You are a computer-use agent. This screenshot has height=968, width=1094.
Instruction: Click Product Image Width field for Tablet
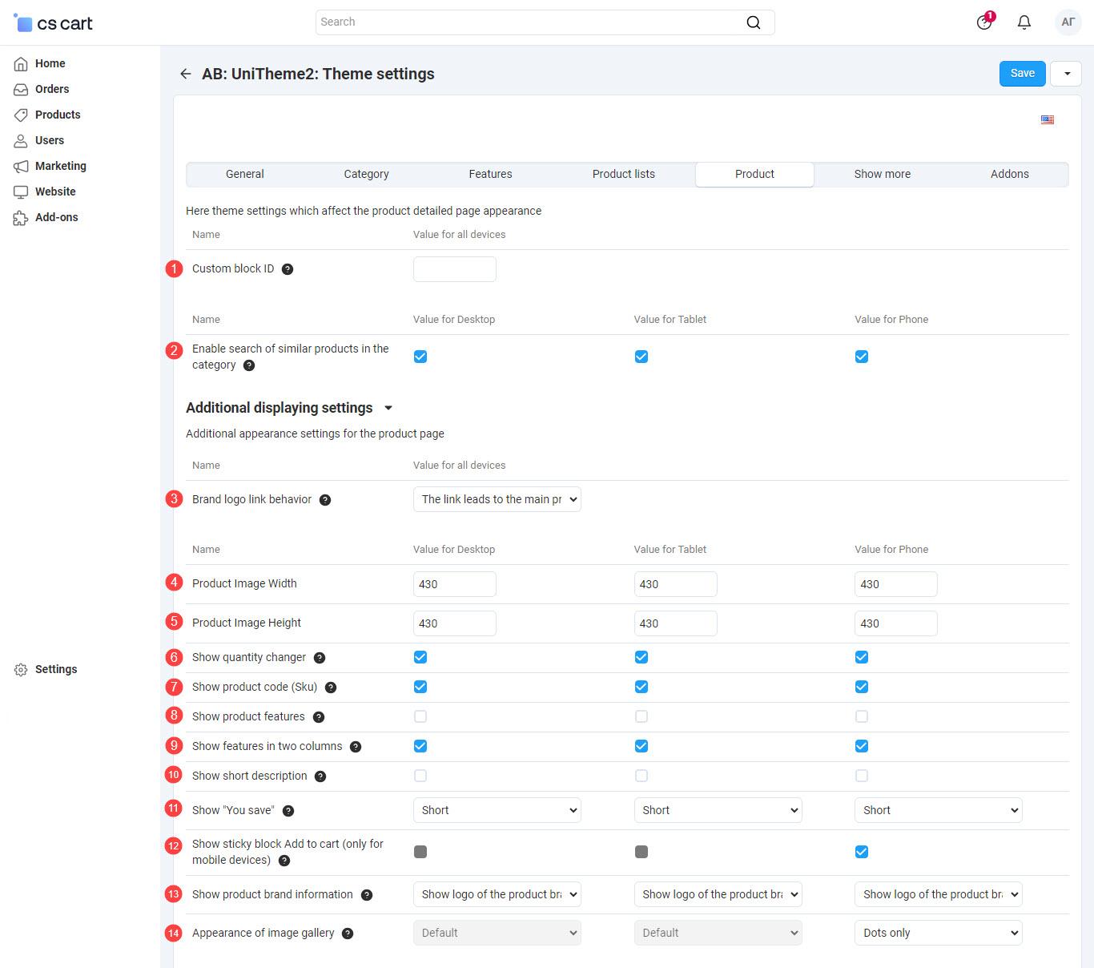(x=676, y=584)
